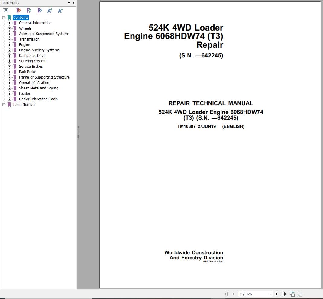Collapse the Contents bookmark node

coord(4,18)
